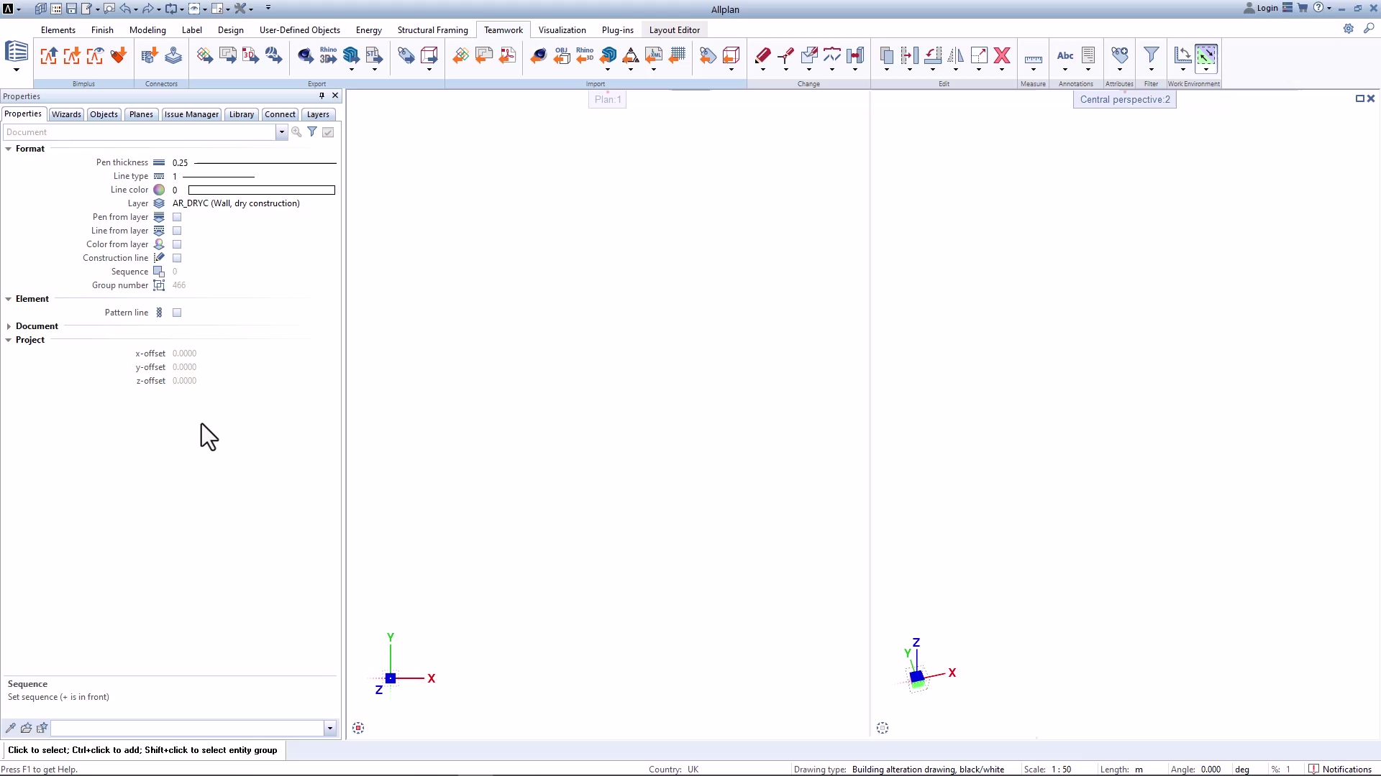The height and width of the screenshot is (776, 1381).
Task: Expand the Document section
Action: point(9,326)
